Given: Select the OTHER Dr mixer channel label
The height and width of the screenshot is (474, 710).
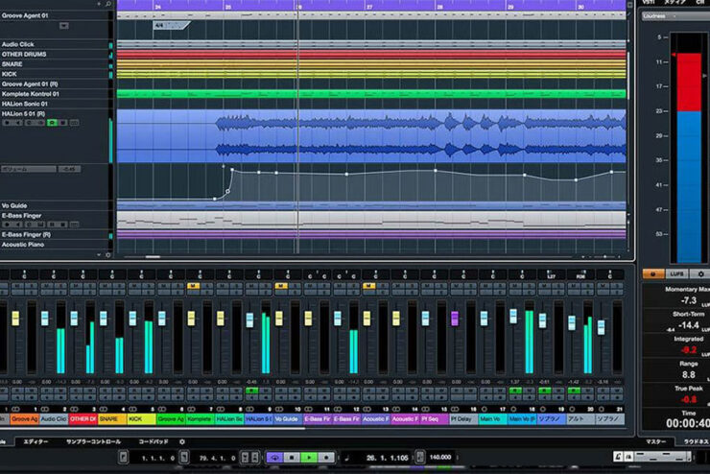Looking at the screenshot, I should (83, 419).
